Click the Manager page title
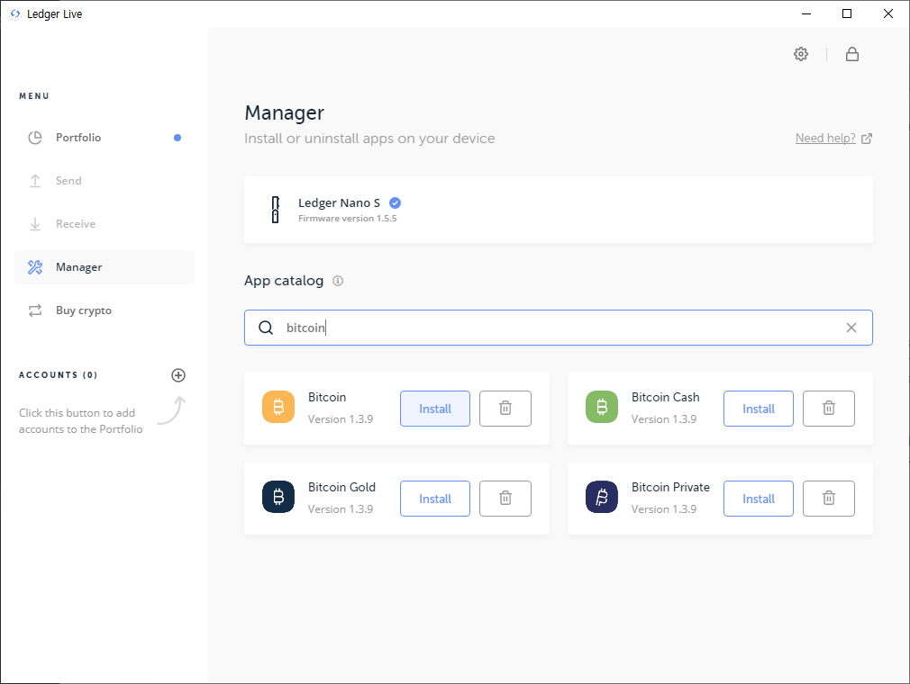The width and height of the screenshot is (910, 684). pyautogui.click(x=285, y=112)
